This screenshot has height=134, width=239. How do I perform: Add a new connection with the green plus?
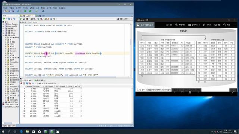coord(4,19)
